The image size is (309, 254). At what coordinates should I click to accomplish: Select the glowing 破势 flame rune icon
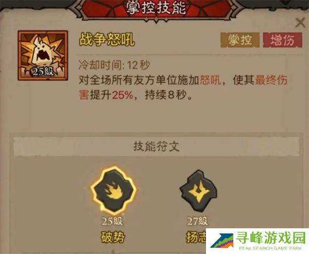click(113, 191)
